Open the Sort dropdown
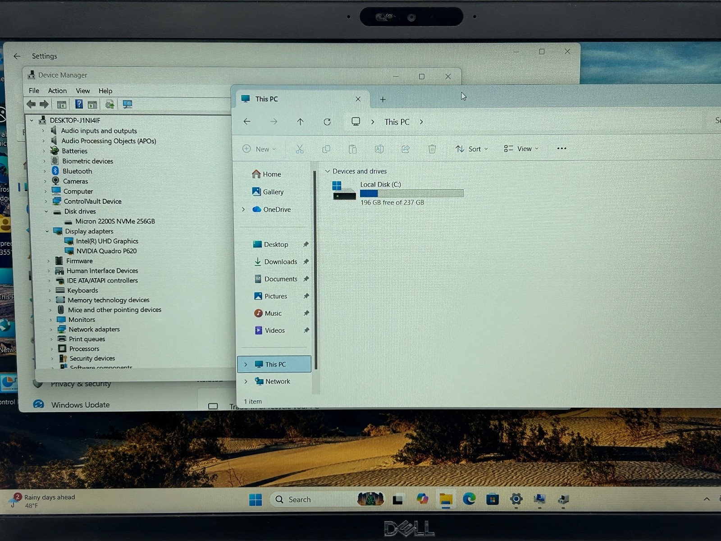The image size is (721, 541). [471, 149]
